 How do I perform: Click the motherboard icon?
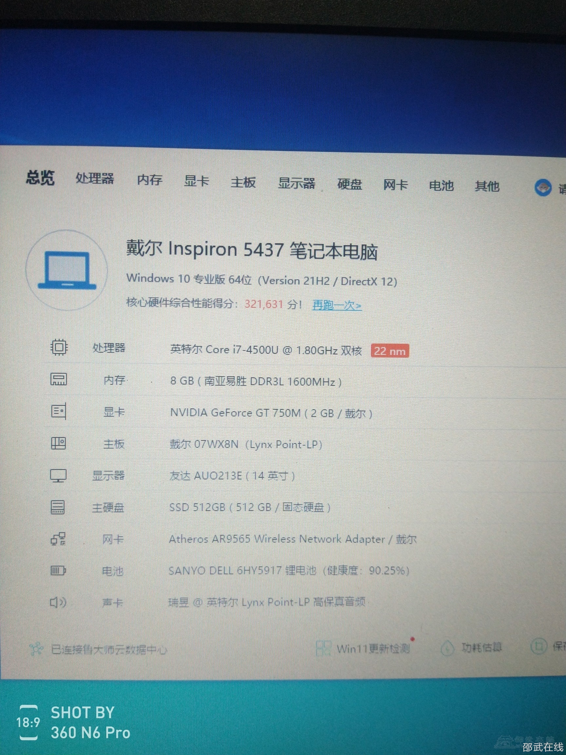pyautogui.click(x=58, y=443)
